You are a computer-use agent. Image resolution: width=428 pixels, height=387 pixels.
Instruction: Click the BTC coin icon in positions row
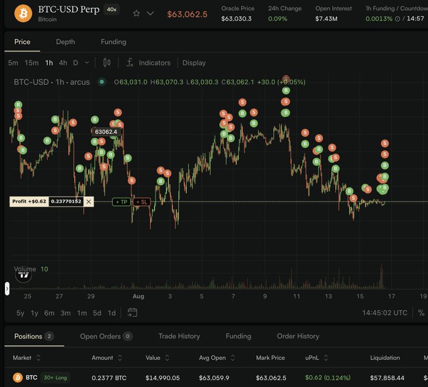pos(18,378)
